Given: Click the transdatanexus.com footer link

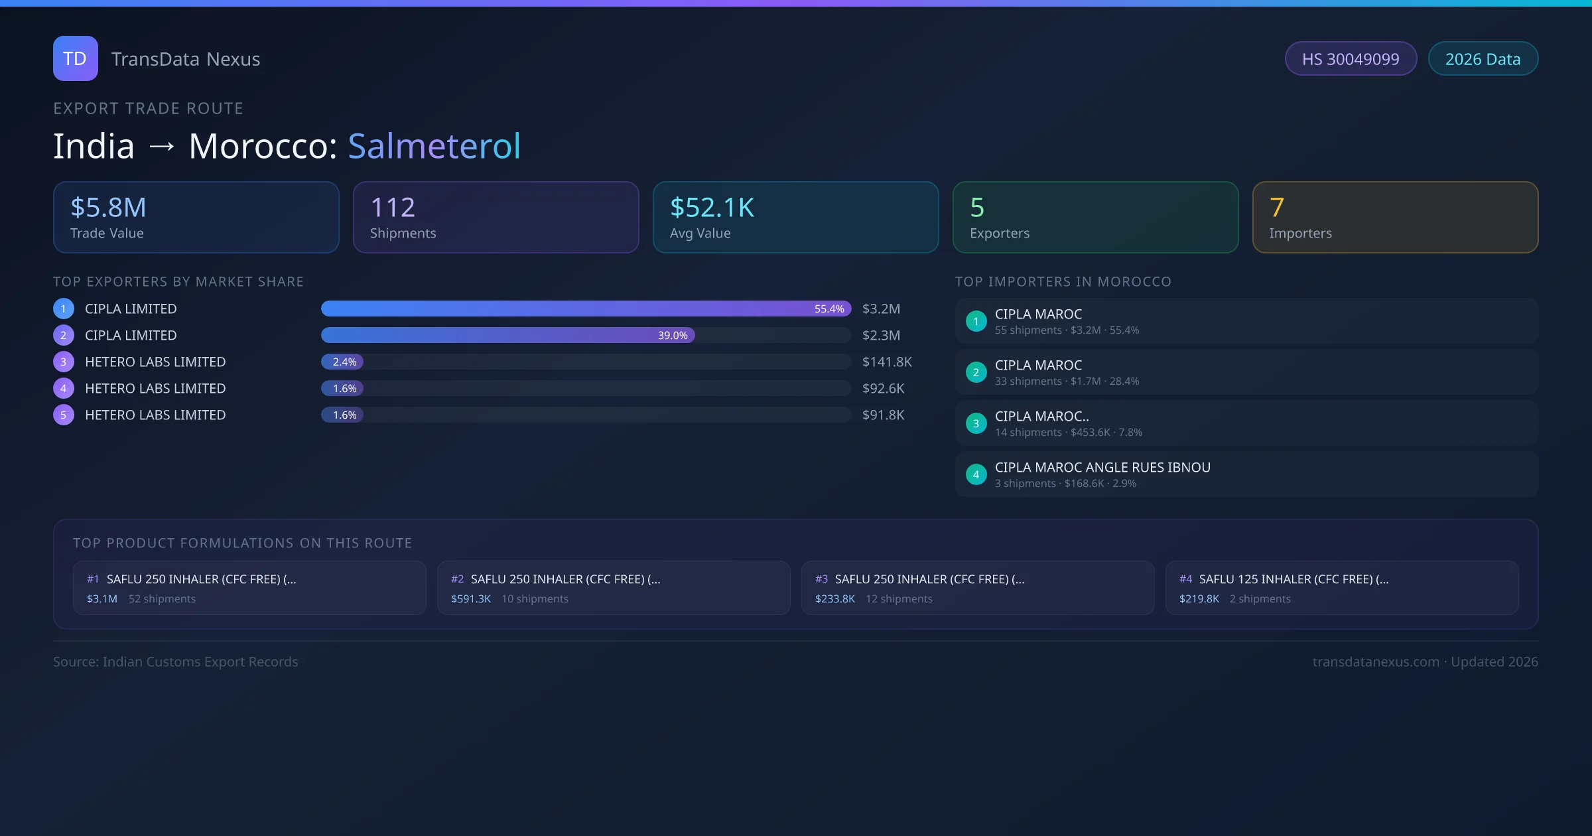Looking at the screenshot, I should pos(1376,662).
